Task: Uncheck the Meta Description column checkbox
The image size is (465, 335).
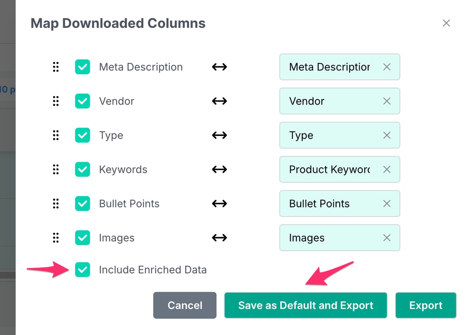Action: [x=83, y=67]
